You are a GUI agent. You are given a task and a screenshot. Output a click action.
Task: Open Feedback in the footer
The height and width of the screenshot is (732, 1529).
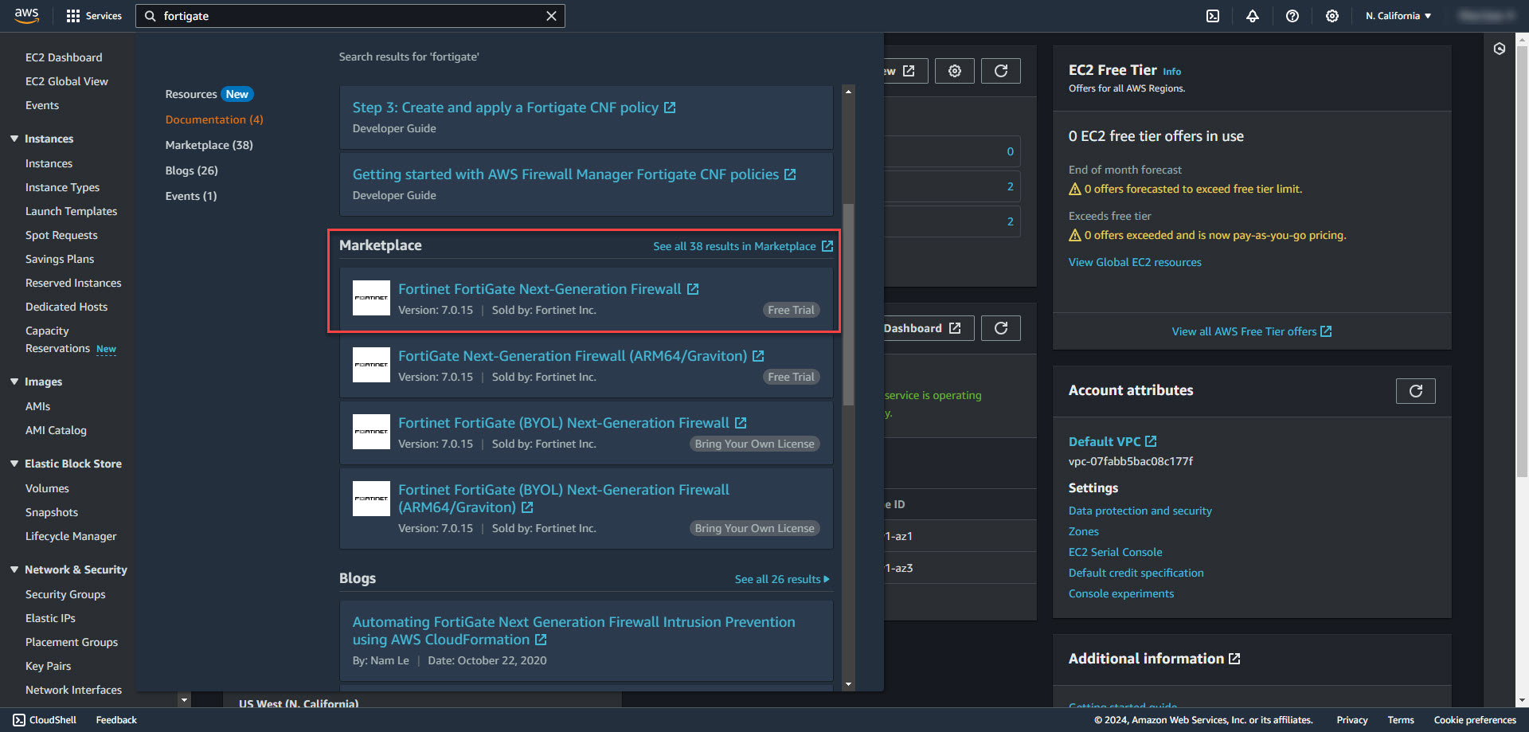coord(116,720)
